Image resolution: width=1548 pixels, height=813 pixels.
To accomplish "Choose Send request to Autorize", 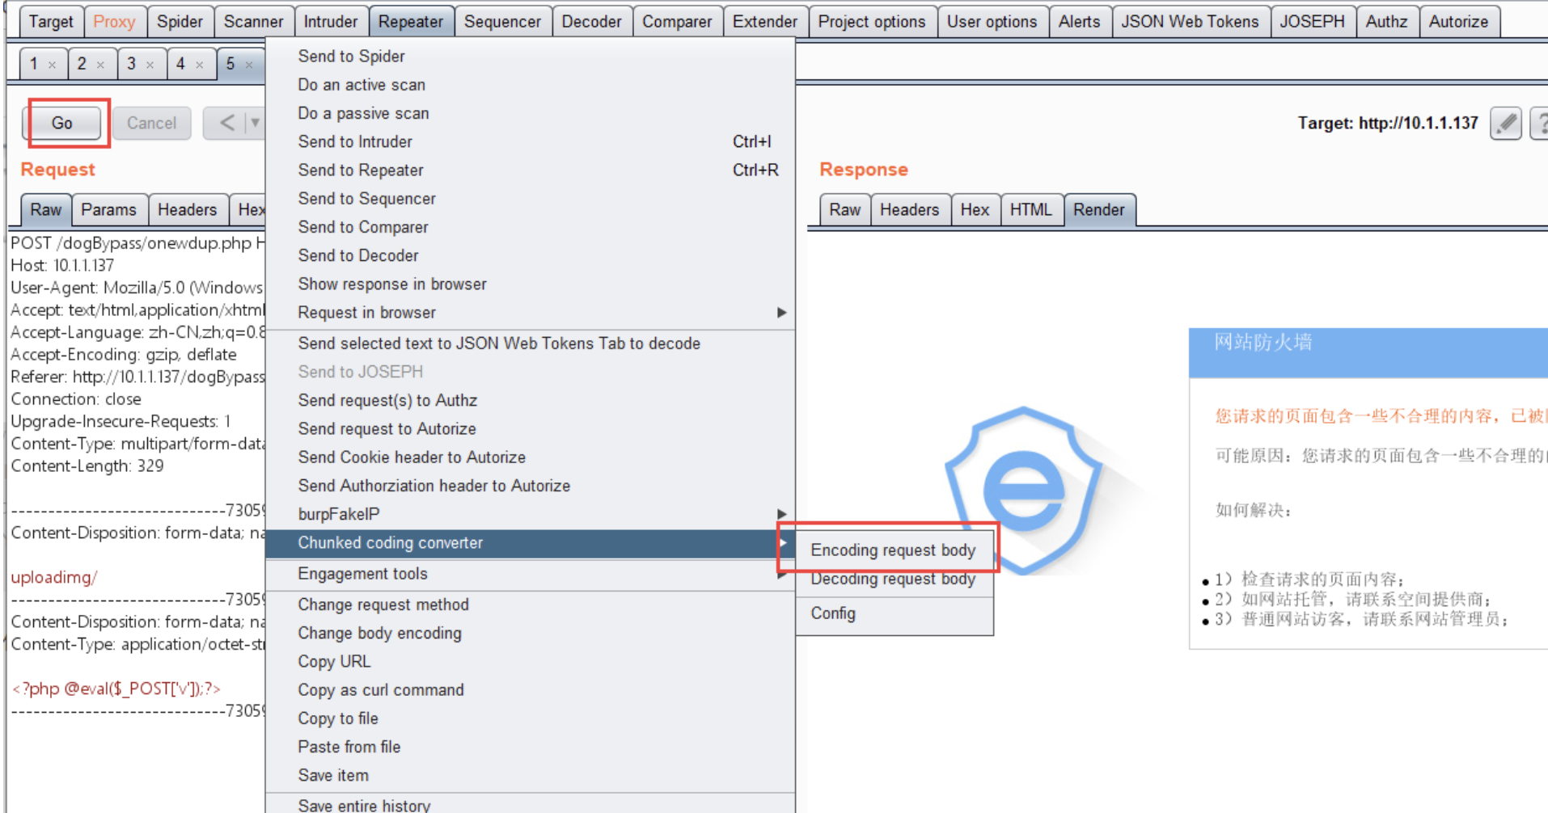I will tap(530, 429).
